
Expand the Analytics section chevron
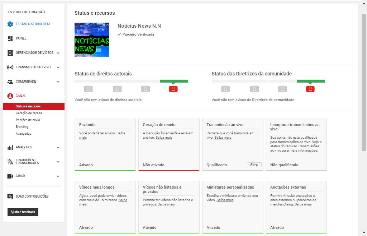pyautogui.click(x=58, y=147)
